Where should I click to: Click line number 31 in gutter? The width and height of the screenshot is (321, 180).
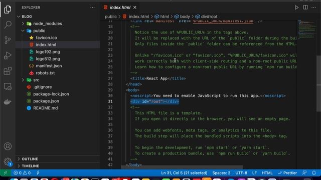coord(110,101)
